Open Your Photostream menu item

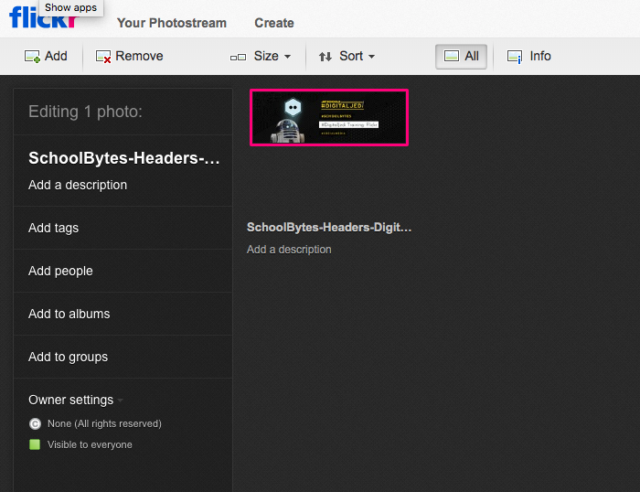pyautogui.click(x=172, y=23)
